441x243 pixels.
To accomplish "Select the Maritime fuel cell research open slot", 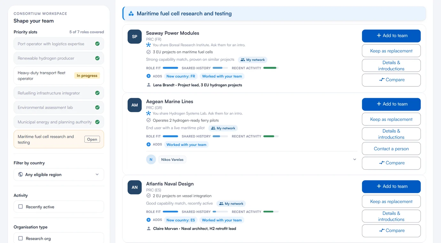I will [59, 139].
